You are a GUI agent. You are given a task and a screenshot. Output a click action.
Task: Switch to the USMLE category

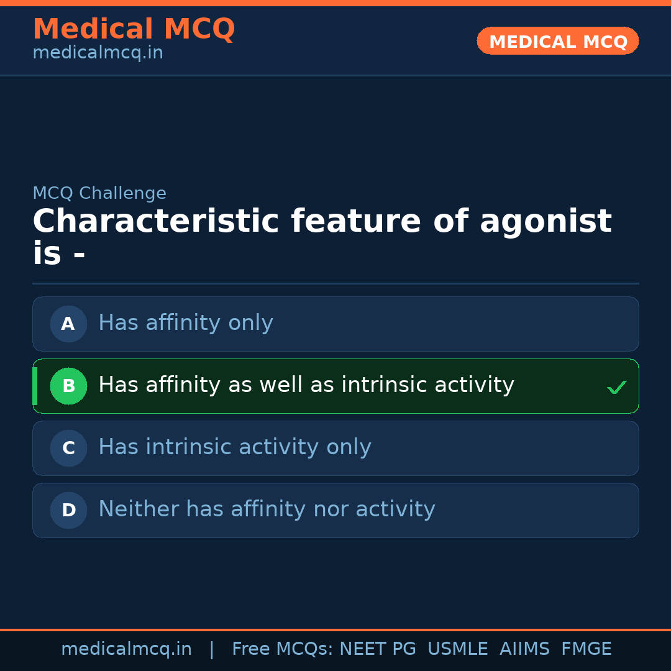pos(458,648)
